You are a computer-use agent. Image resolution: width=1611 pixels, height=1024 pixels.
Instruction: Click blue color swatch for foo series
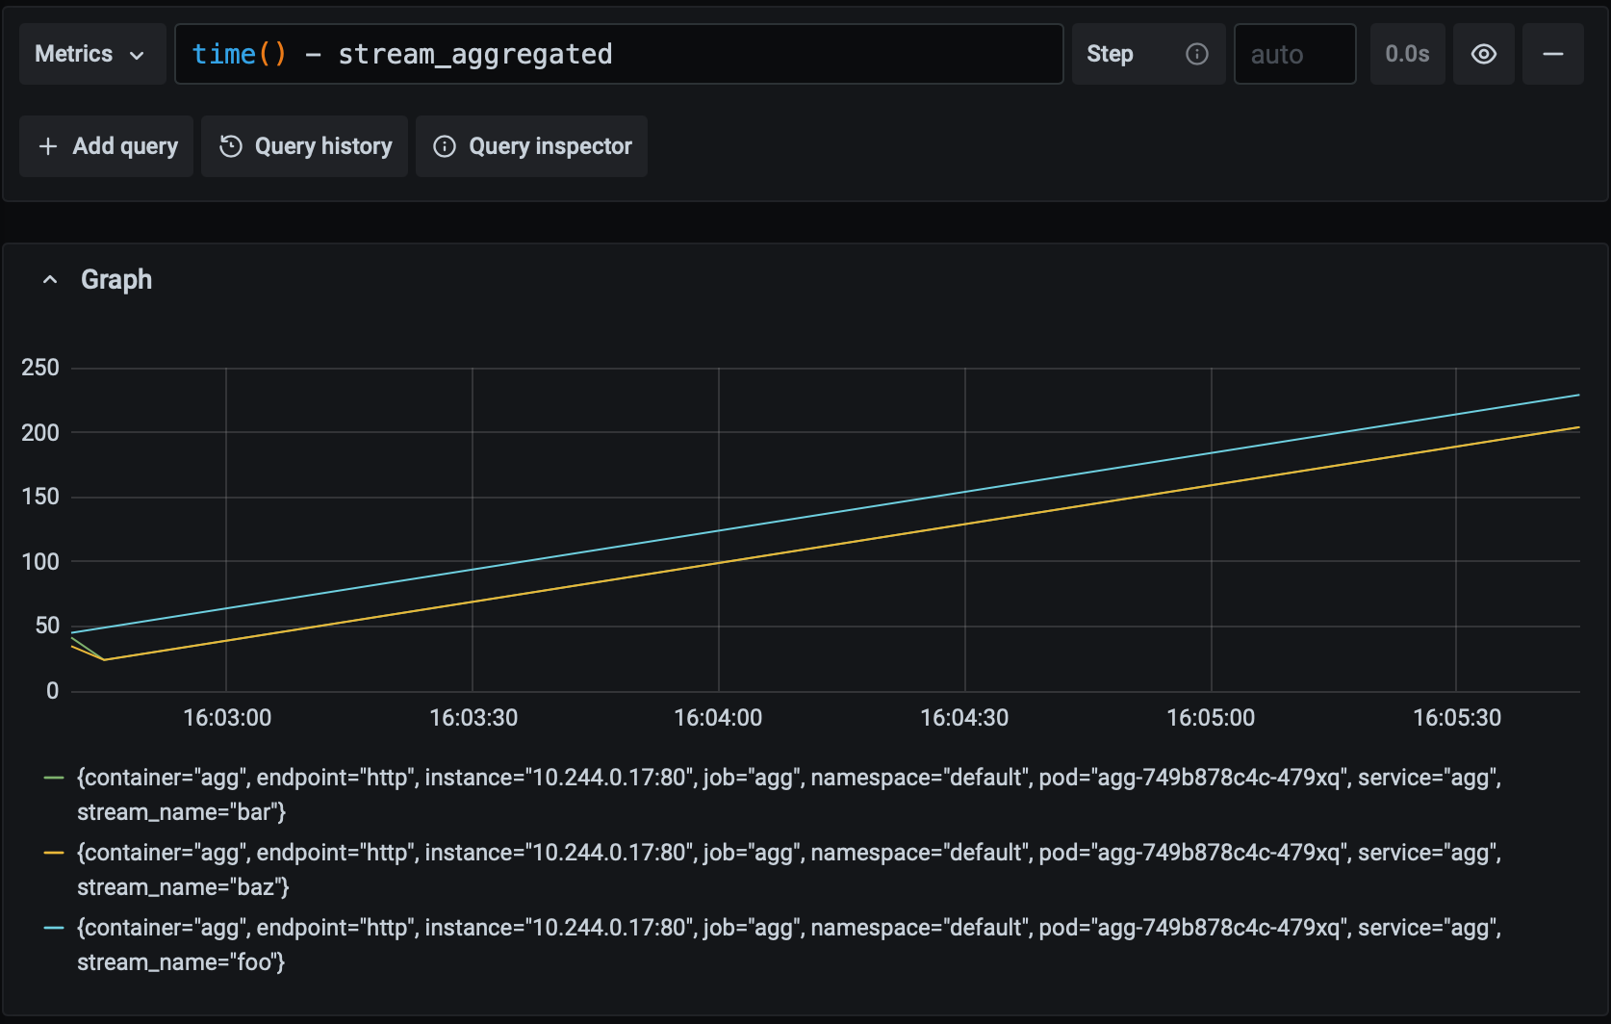(54, 928)
